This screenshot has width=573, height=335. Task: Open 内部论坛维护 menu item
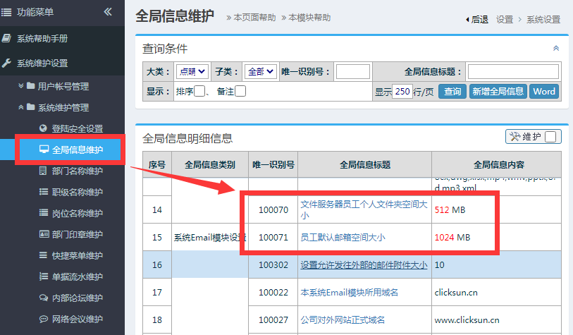78,298
